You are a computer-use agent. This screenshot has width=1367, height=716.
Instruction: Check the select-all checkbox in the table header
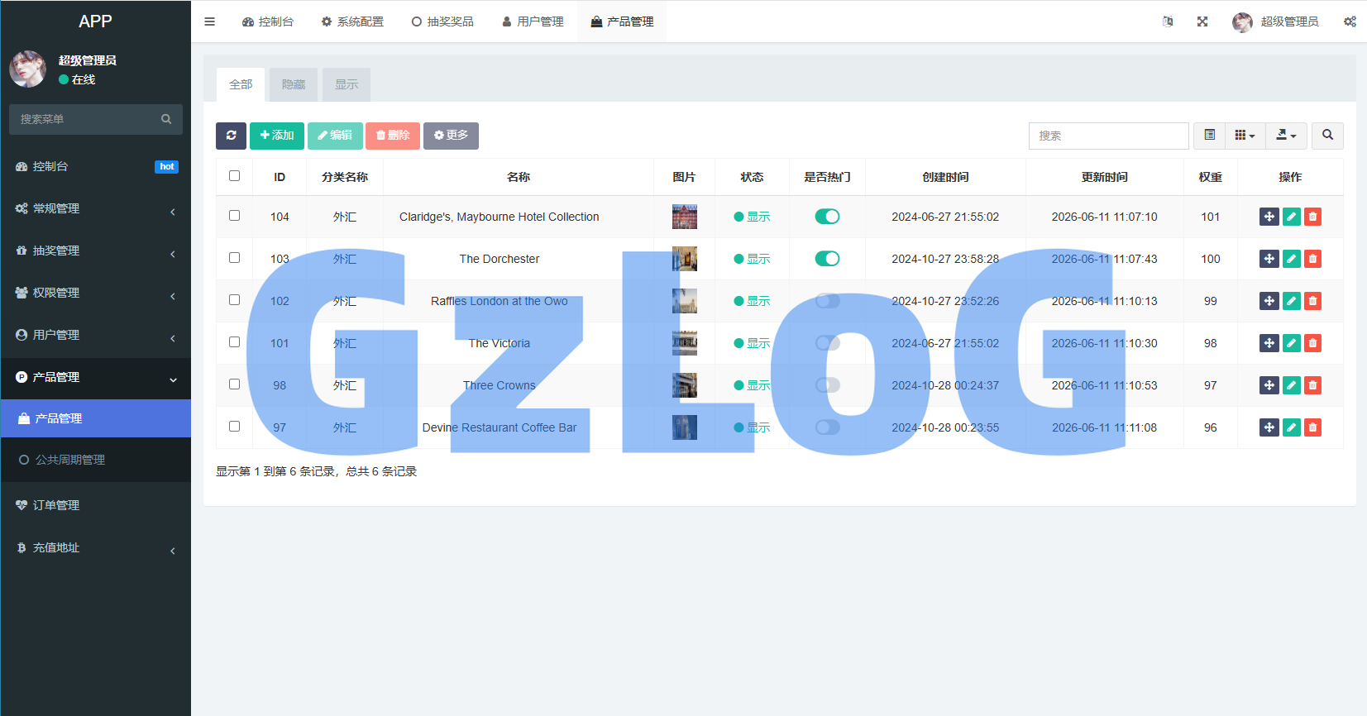click(234, 176)
